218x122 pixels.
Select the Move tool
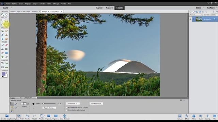[2, 21]
